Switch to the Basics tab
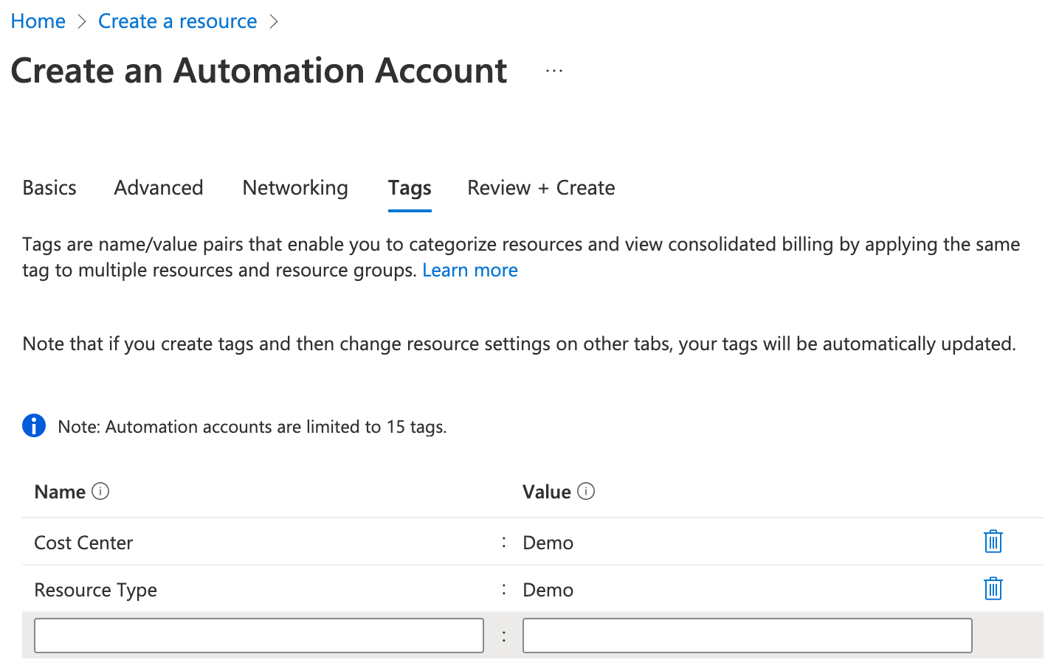The height and width of the screenshot is (668, 1045). tap(49, 188)
